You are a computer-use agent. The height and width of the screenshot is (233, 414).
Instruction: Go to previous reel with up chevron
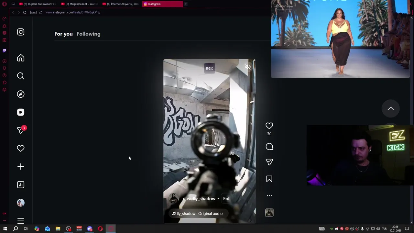(391, 109)
